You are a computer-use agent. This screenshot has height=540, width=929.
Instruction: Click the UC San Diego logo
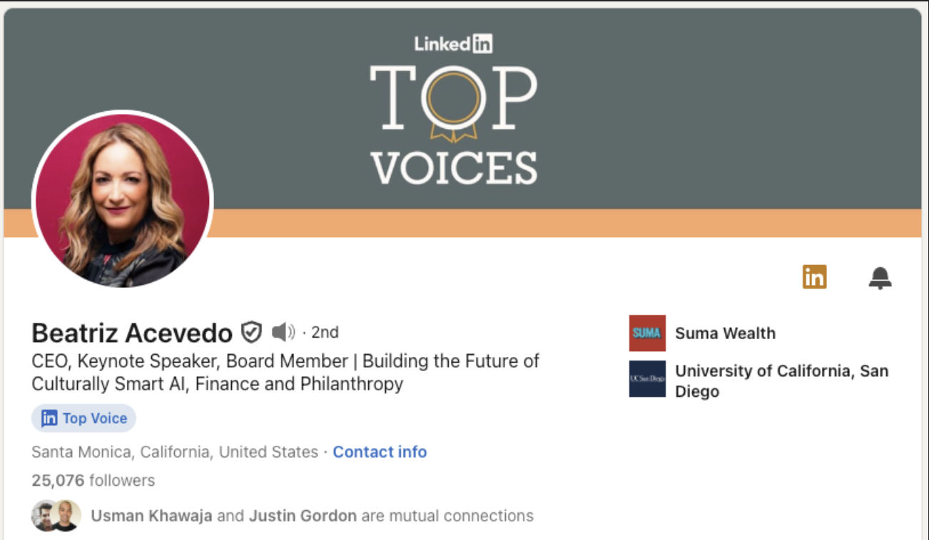tap(647, 379)
